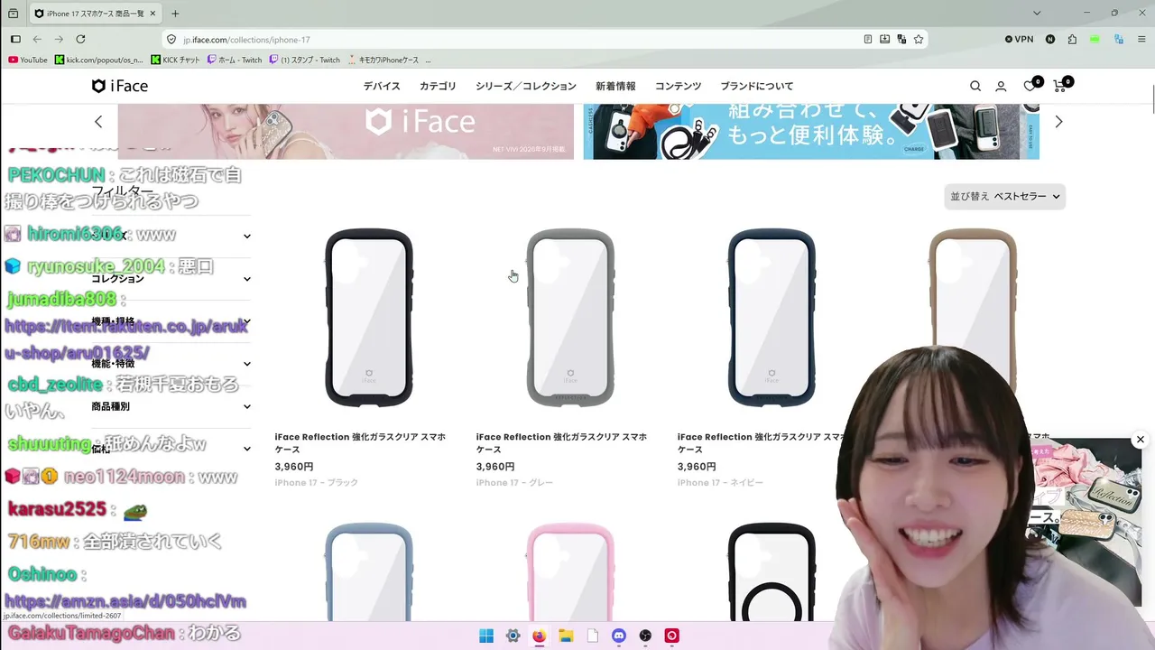1155x650 pixels.
Task: Open the iFace site search
Action: click(975, 87)
